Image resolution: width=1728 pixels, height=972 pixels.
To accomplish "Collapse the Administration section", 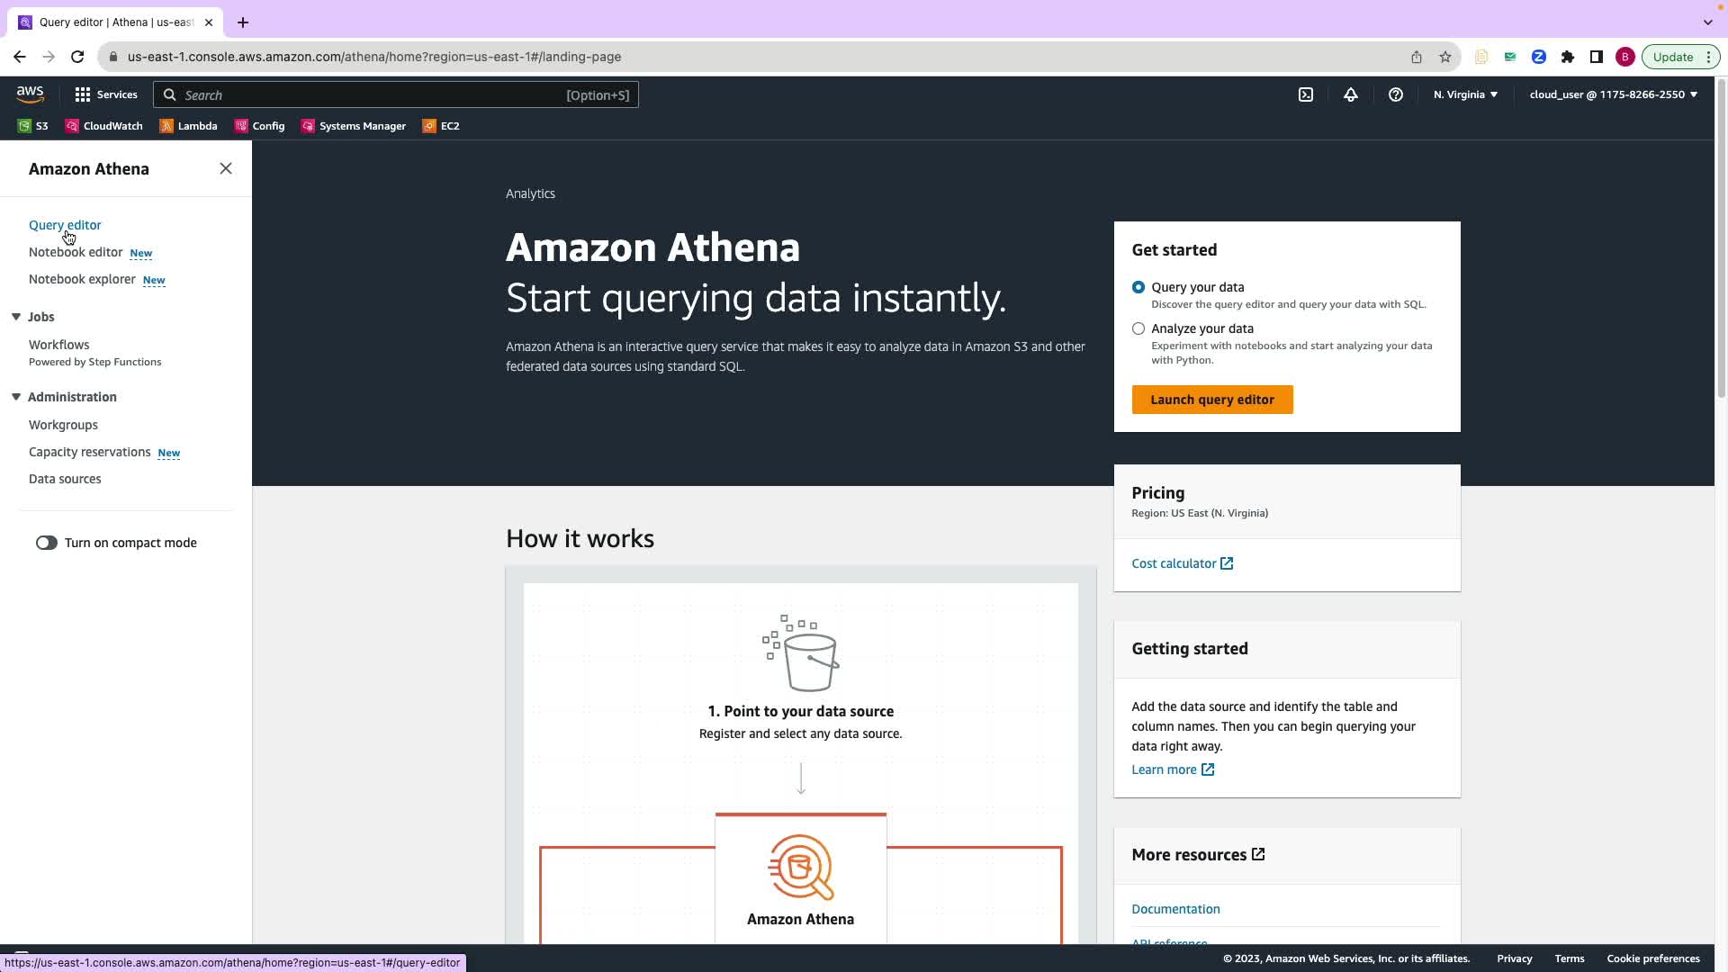I will pos(16,397).
